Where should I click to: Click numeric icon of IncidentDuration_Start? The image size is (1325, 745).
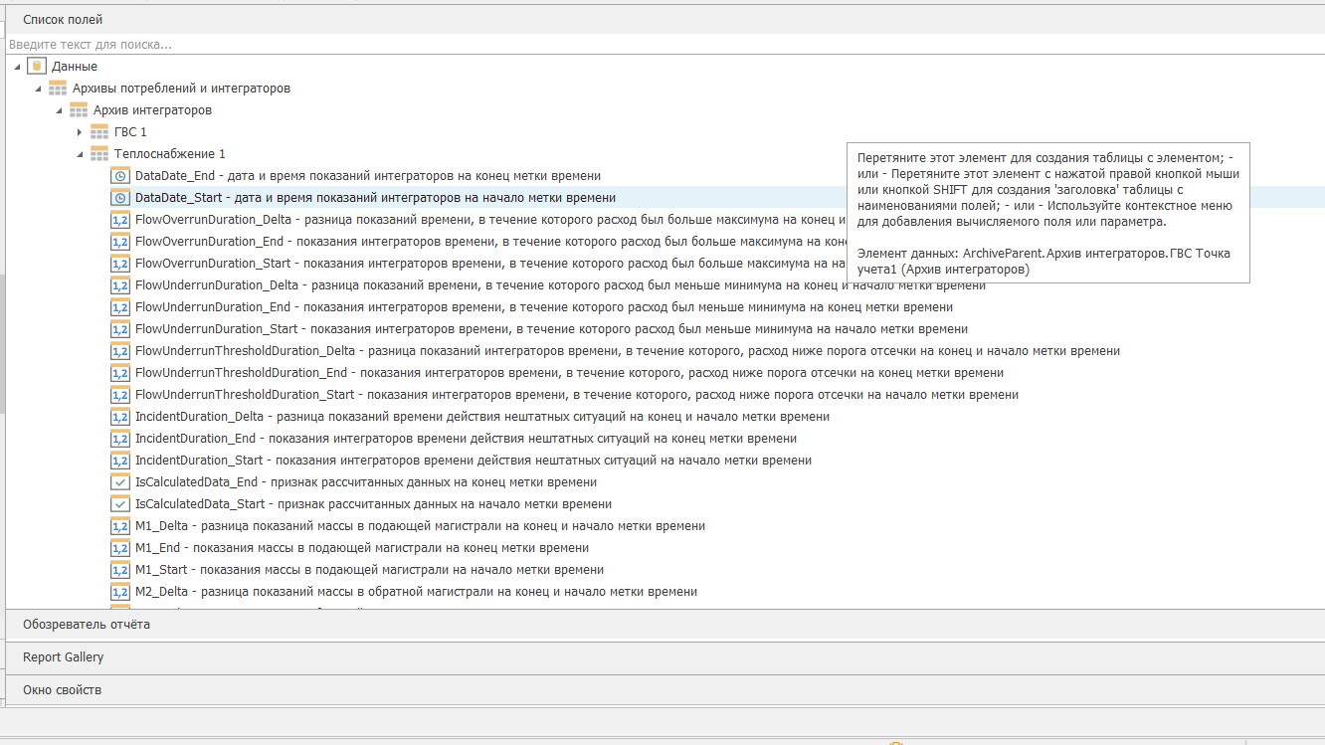point(120,460)
